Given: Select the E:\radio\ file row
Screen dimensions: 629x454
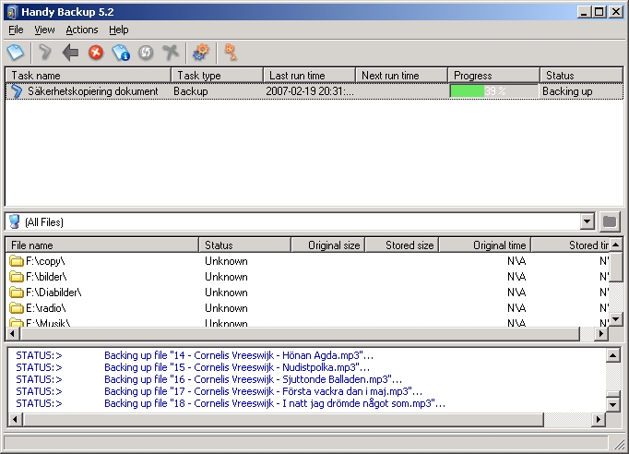Looking at the screenshot, I should [x=308, y=308].
